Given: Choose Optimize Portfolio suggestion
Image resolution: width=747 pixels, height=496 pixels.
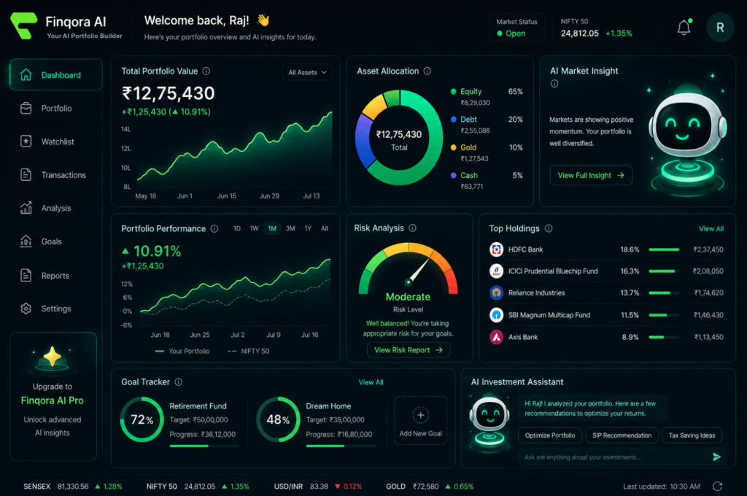Looking at the screenshot, I should pos(550,435).
